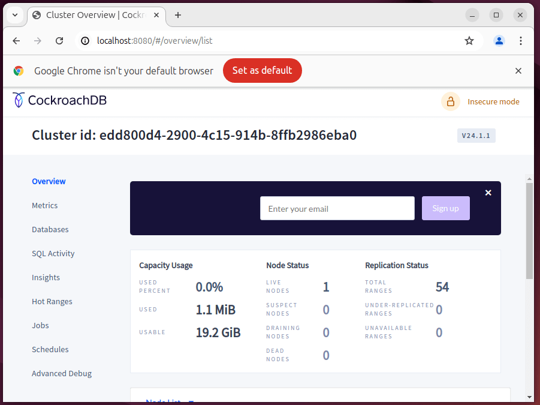Minimize the Chrome window
Viewport: 540px width, 405px height.
472,15
